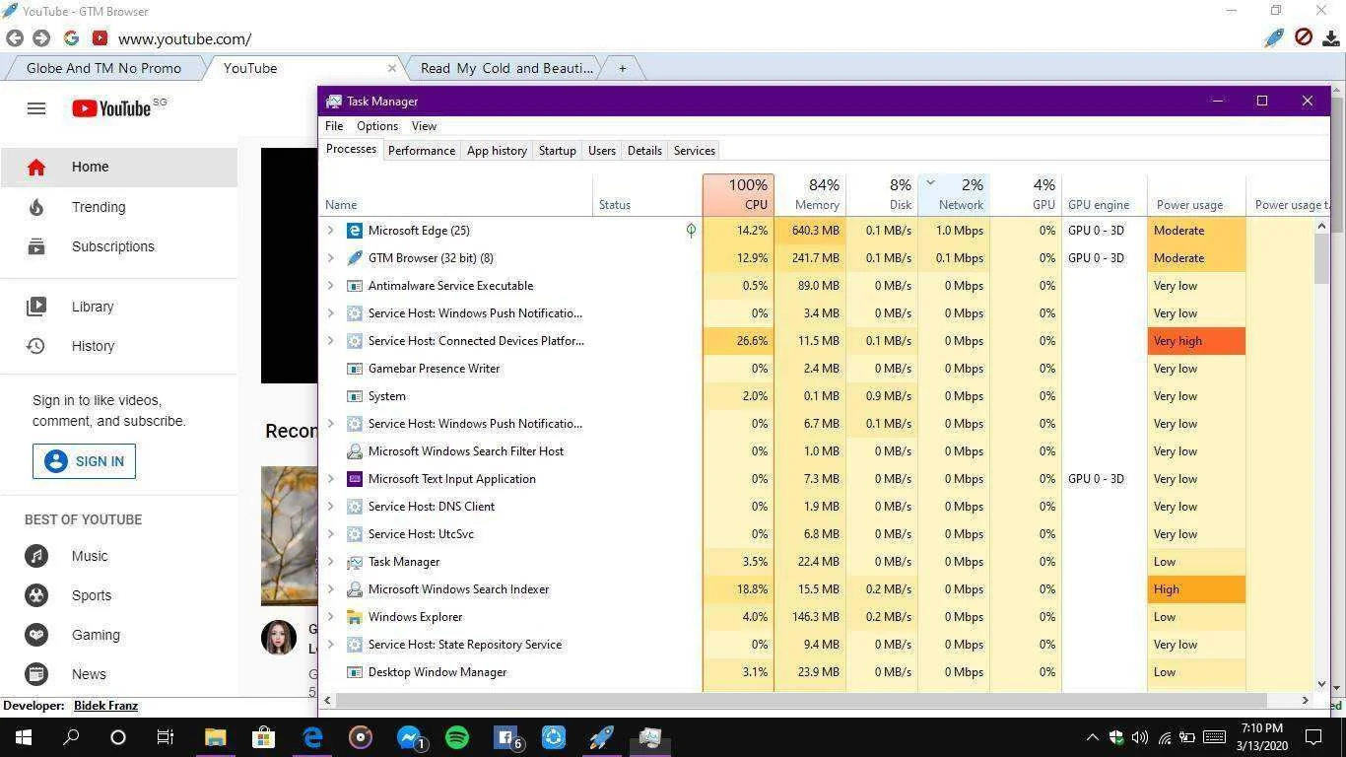
Task: Click the SIGN IN button on YouTube
Action: (x=84, y=461)
